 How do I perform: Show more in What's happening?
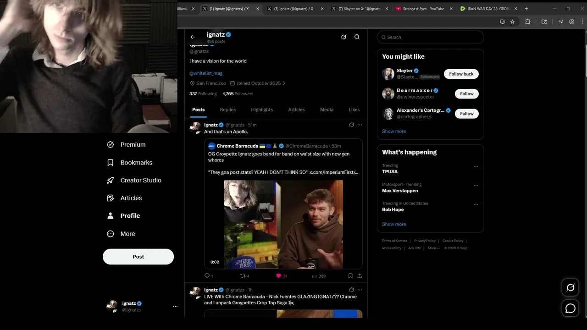[394, 225]
